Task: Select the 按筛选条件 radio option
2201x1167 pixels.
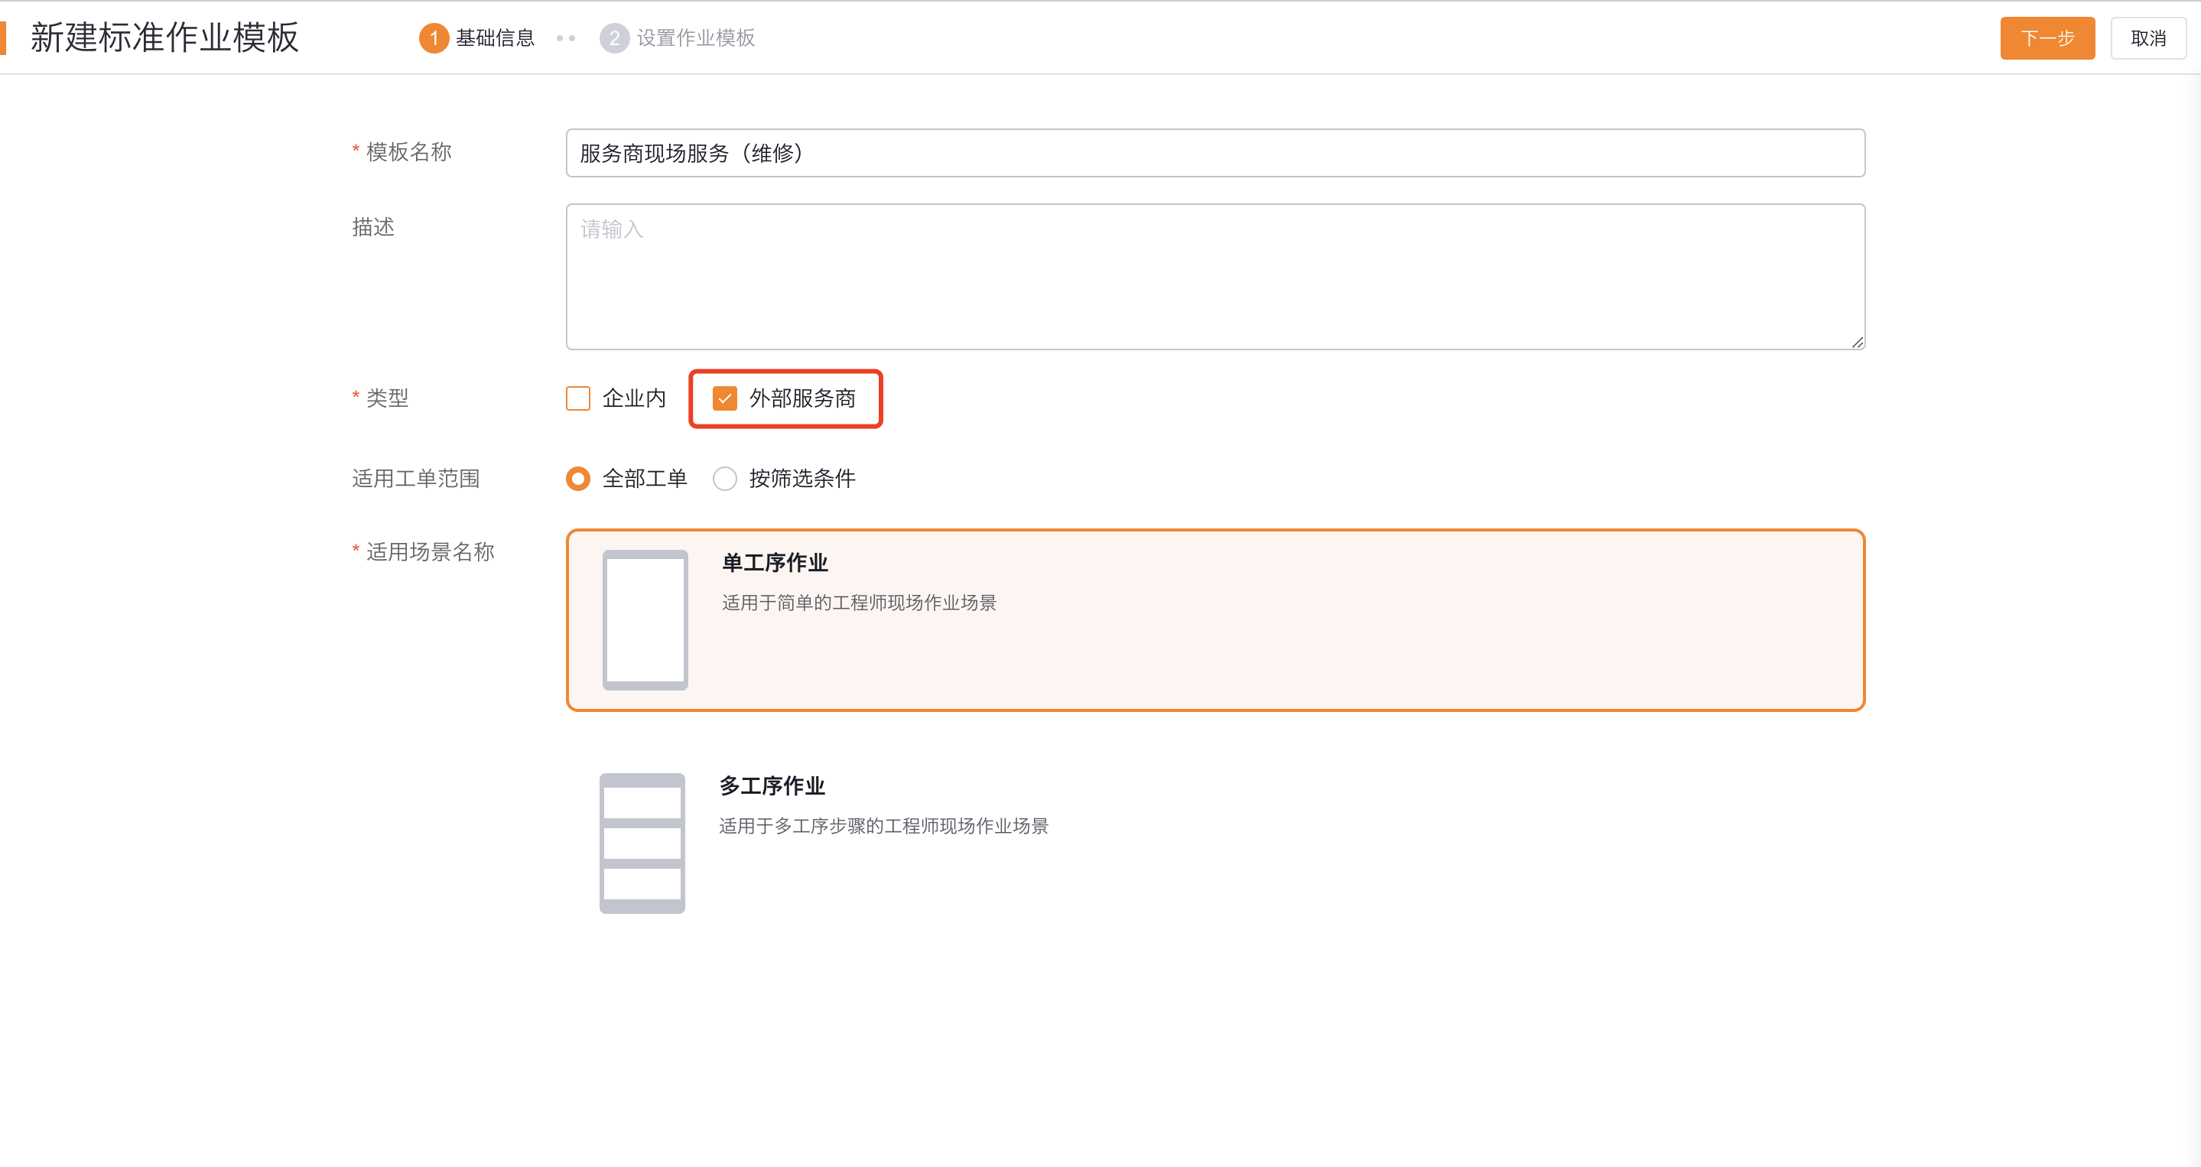Action: coord(724,479)
